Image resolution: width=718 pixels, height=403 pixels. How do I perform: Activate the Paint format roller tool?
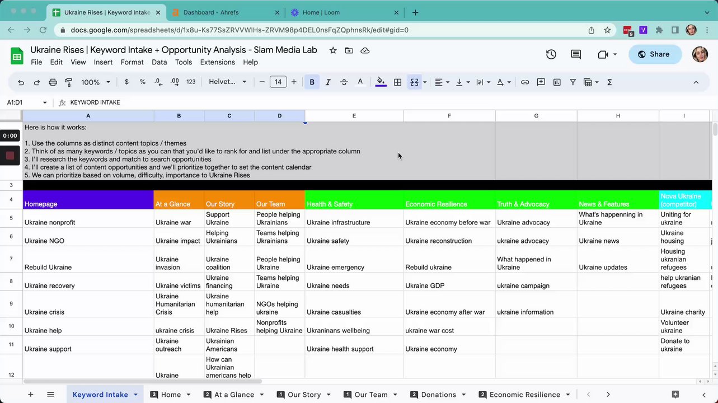(x=68, y=82)
